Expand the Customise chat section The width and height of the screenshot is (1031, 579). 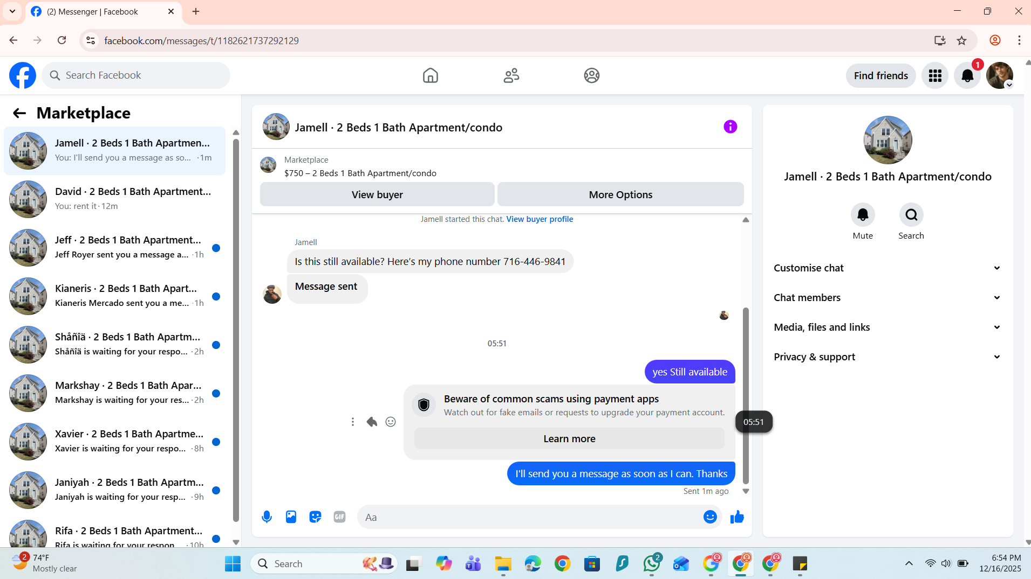[887, 268]
